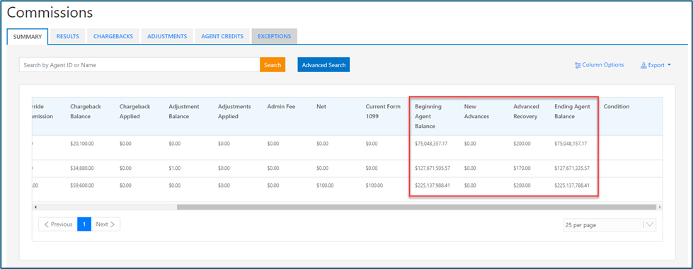Select the $59,600.00 chargeback balance cell
Image resolution: width=693 pixels, height=269 pixels.
82,185
